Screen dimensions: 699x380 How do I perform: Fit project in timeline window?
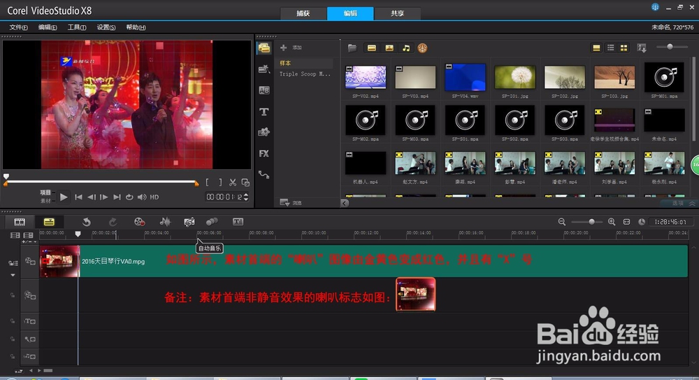626,222
